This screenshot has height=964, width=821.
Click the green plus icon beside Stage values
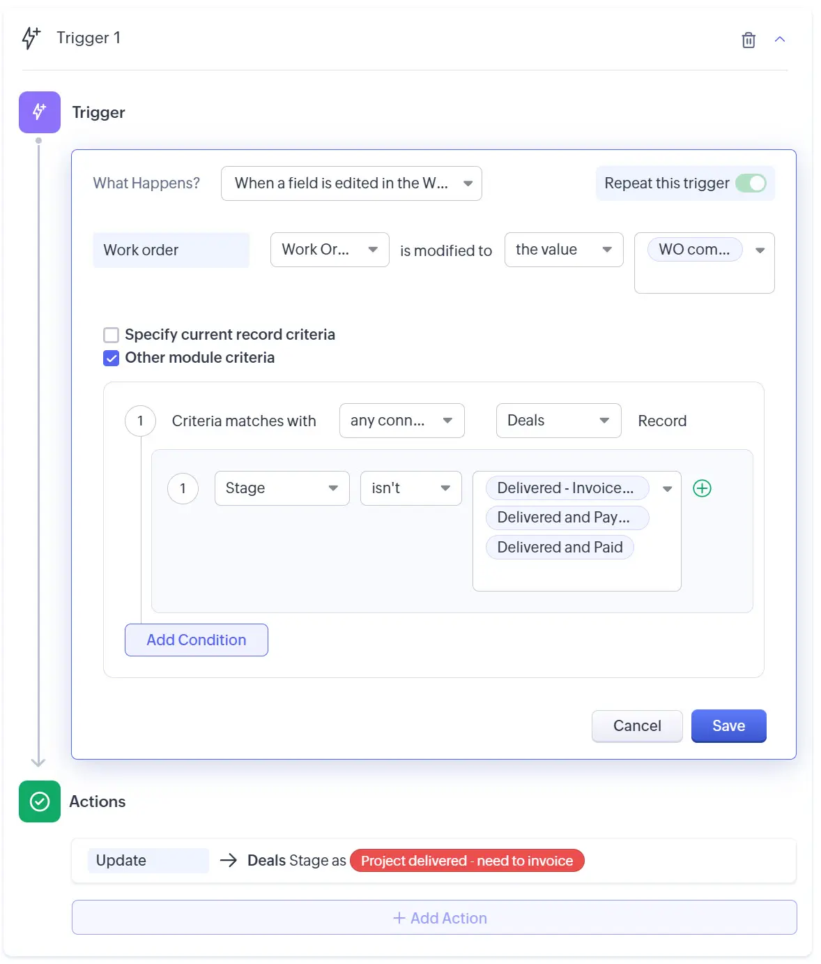point(702,488)
